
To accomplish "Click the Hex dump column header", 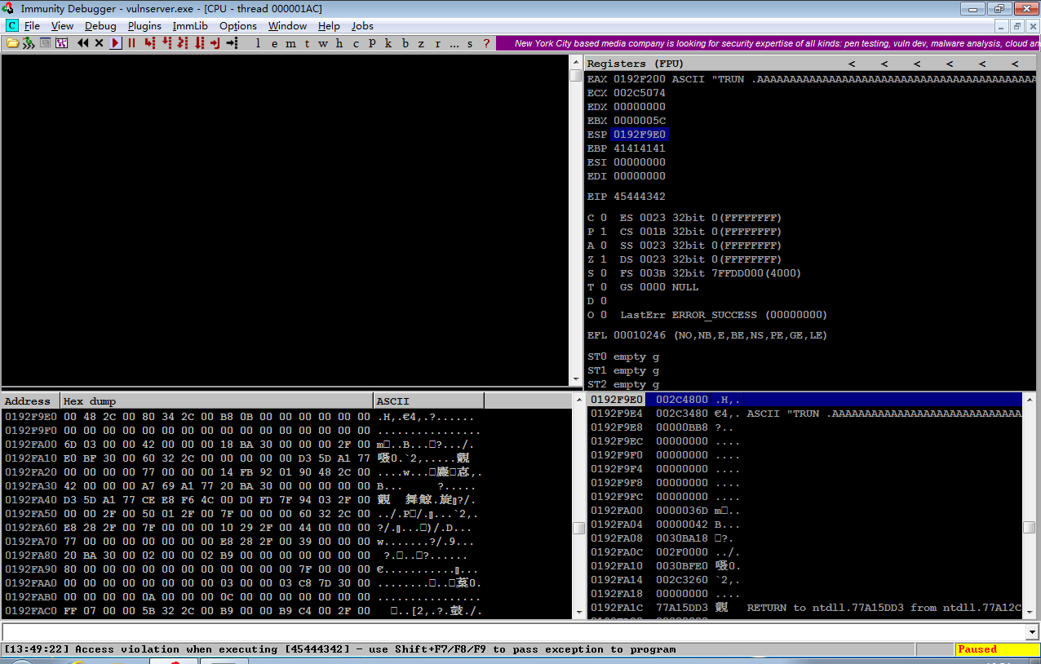I will [217, 401].
